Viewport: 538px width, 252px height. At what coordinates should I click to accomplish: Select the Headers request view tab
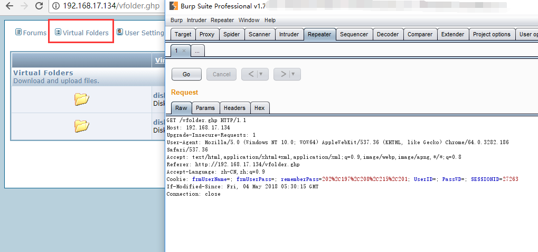click(235, 108)
